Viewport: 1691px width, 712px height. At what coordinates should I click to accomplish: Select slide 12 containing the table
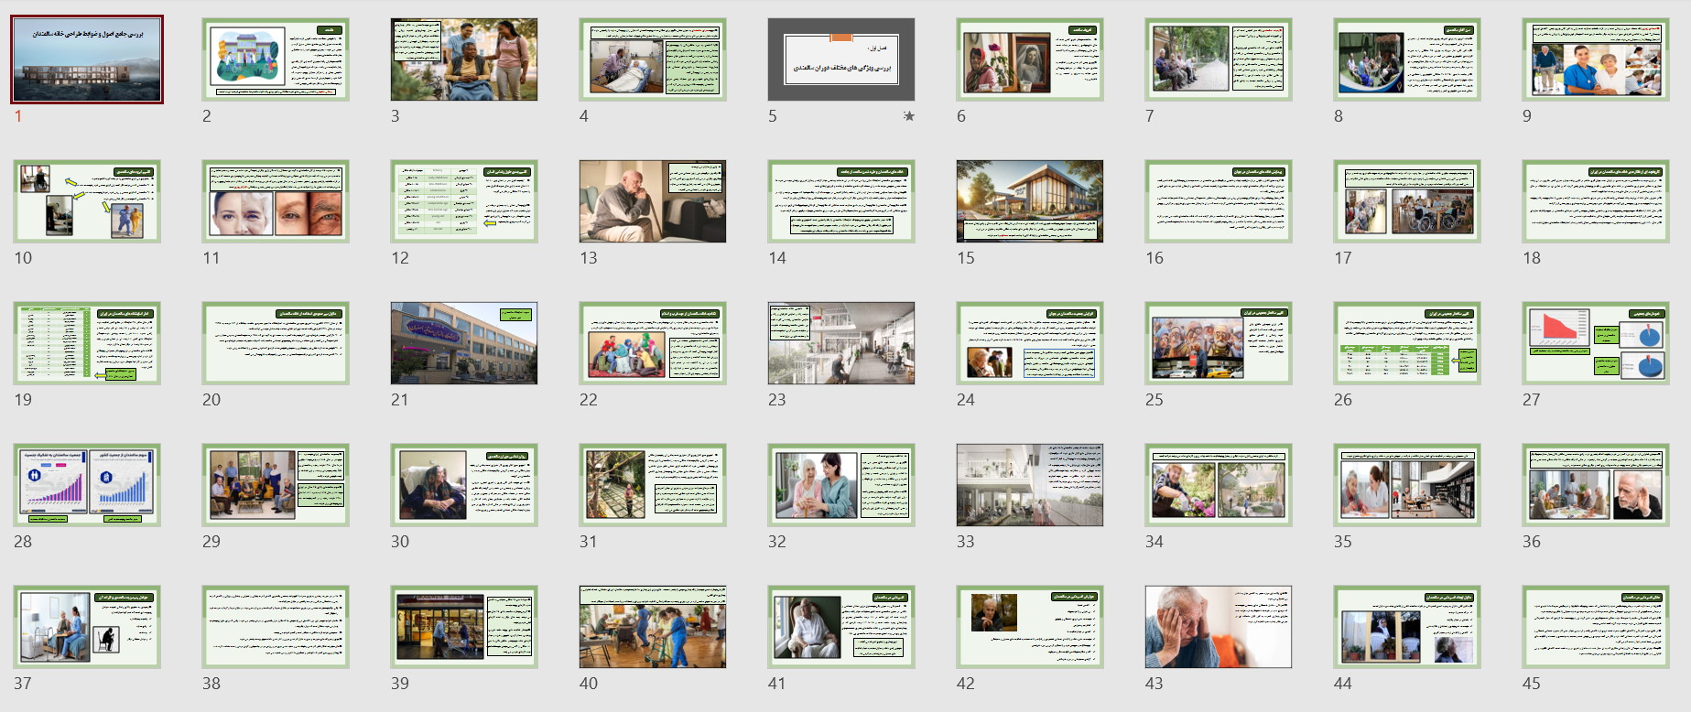tap(464, 201)
